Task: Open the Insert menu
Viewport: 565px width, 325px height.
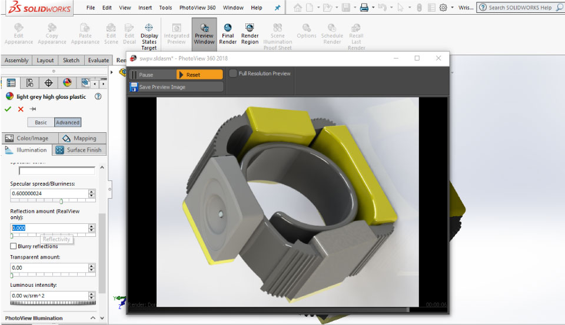Action: pos(145,8)
